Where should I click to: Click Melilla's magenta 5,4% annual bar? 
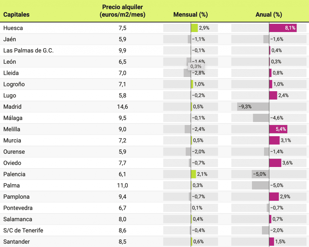(278, 129)
